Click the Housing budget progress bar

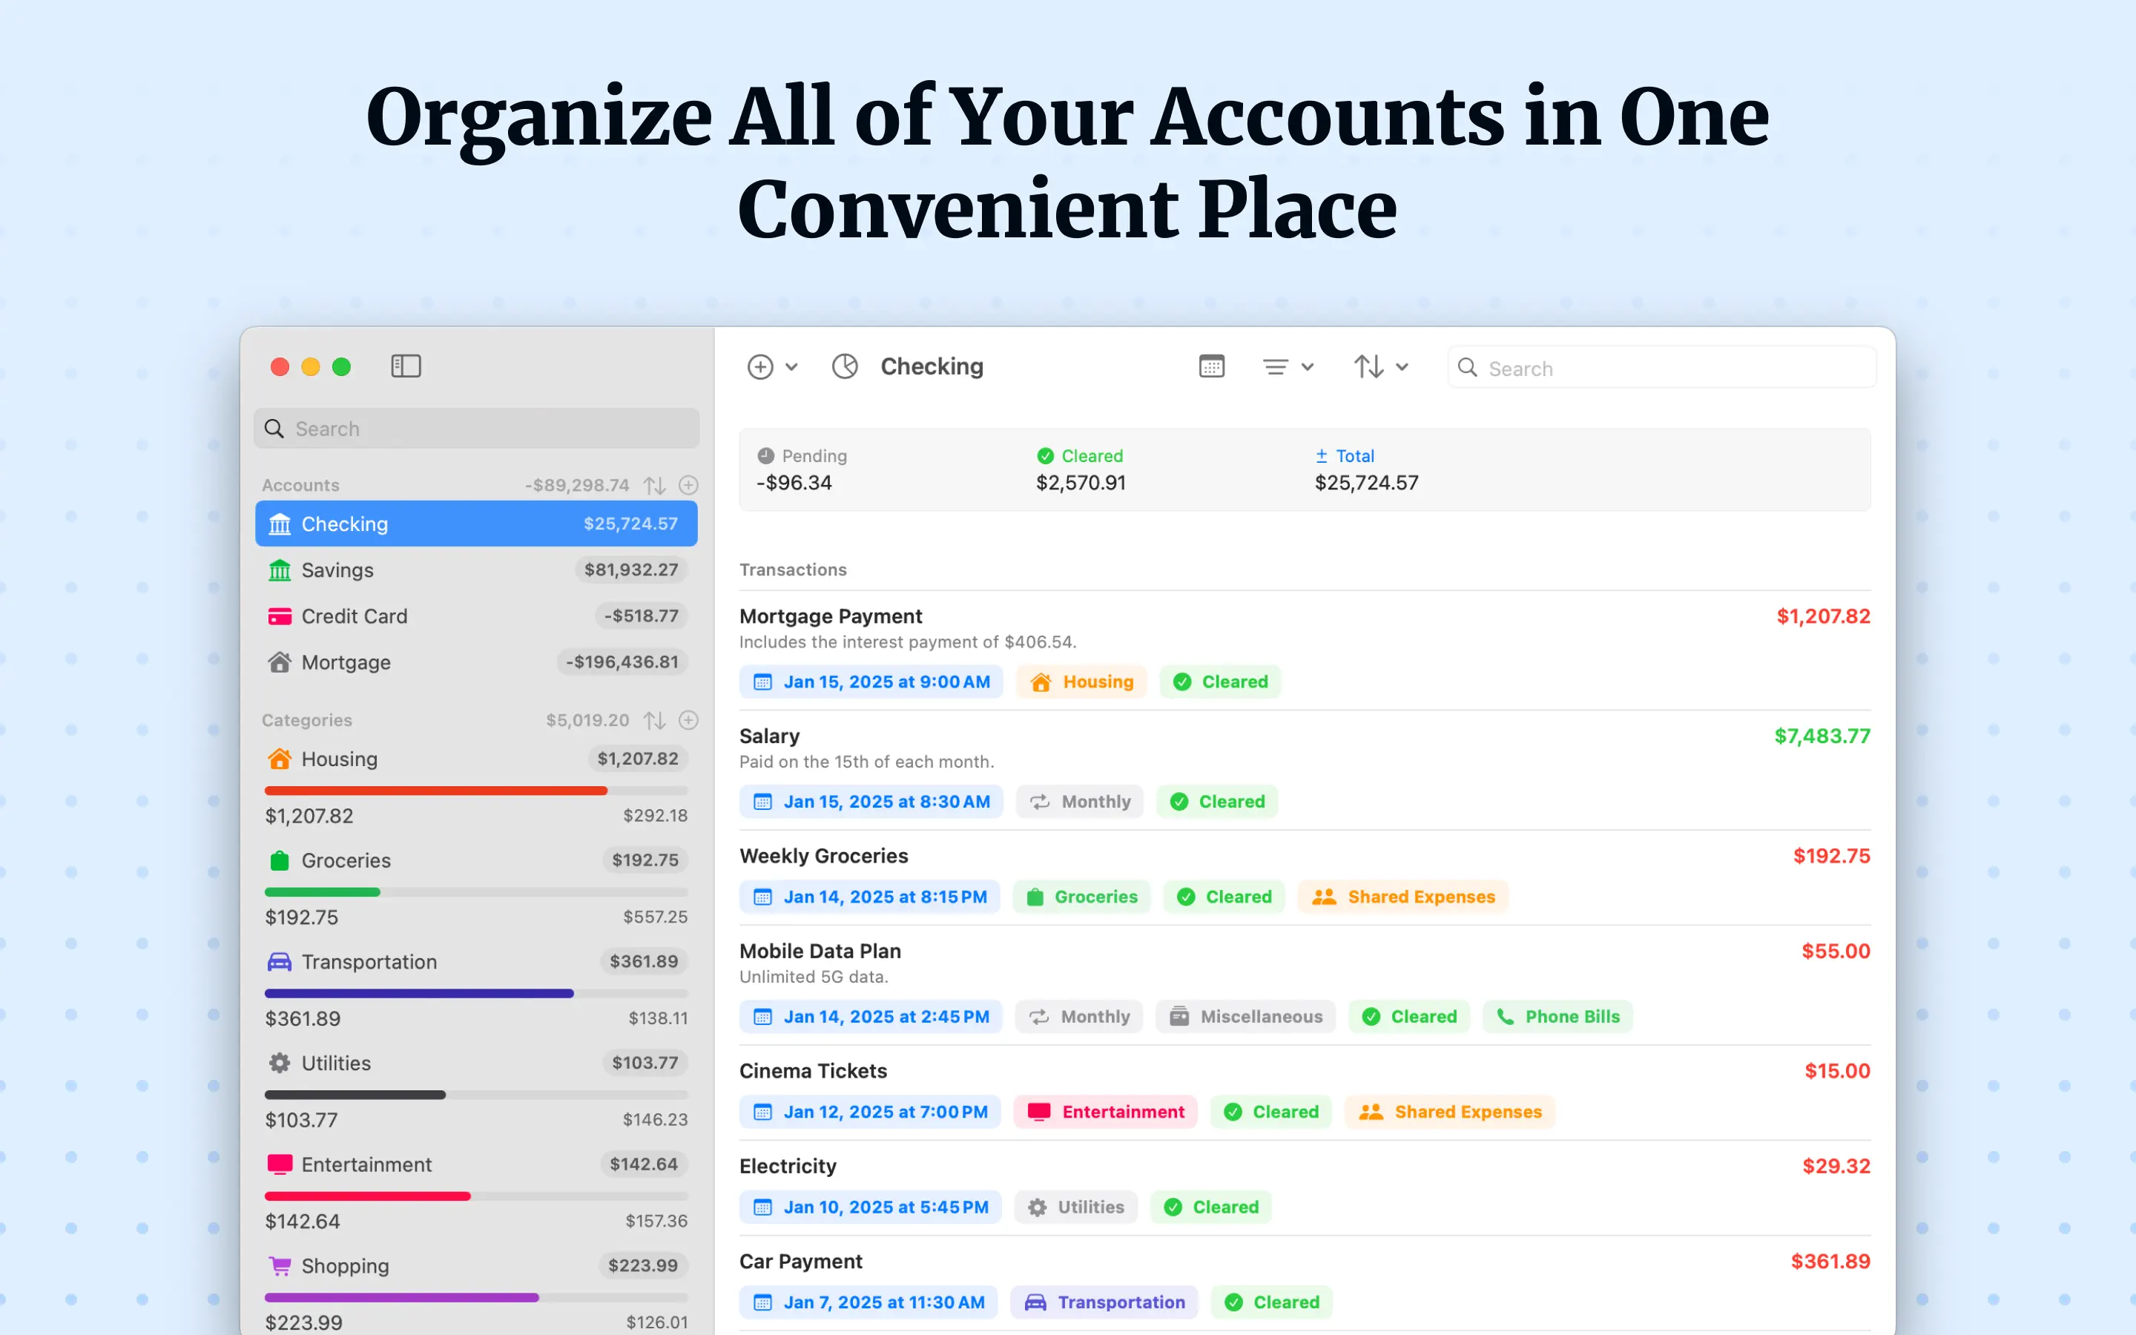[475, 790]
